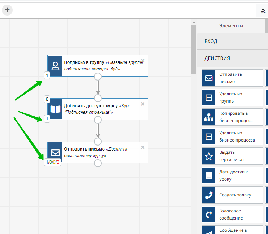
Task: Click the envelope icon of Отправить письмо element
Action: [x=209, y=78]
